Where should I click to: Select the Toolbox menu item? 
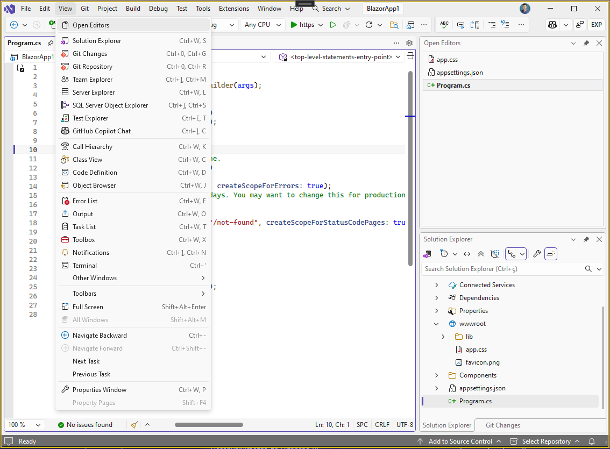point(133,240)
